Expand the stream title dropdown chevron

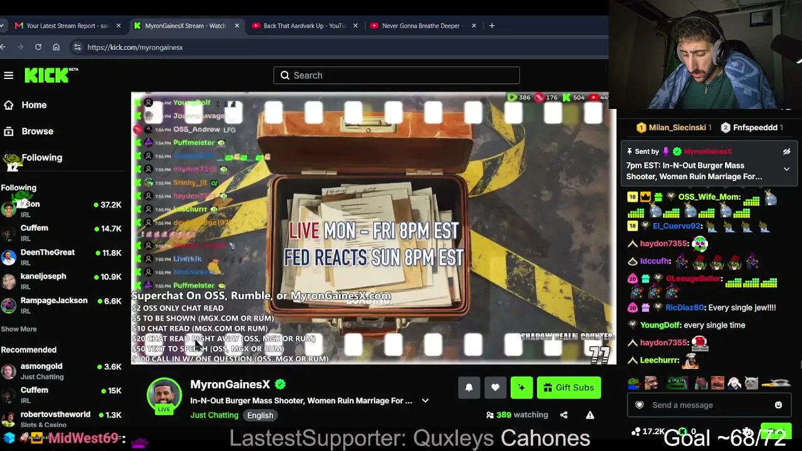pyautogui.click(x=425, y=401)
